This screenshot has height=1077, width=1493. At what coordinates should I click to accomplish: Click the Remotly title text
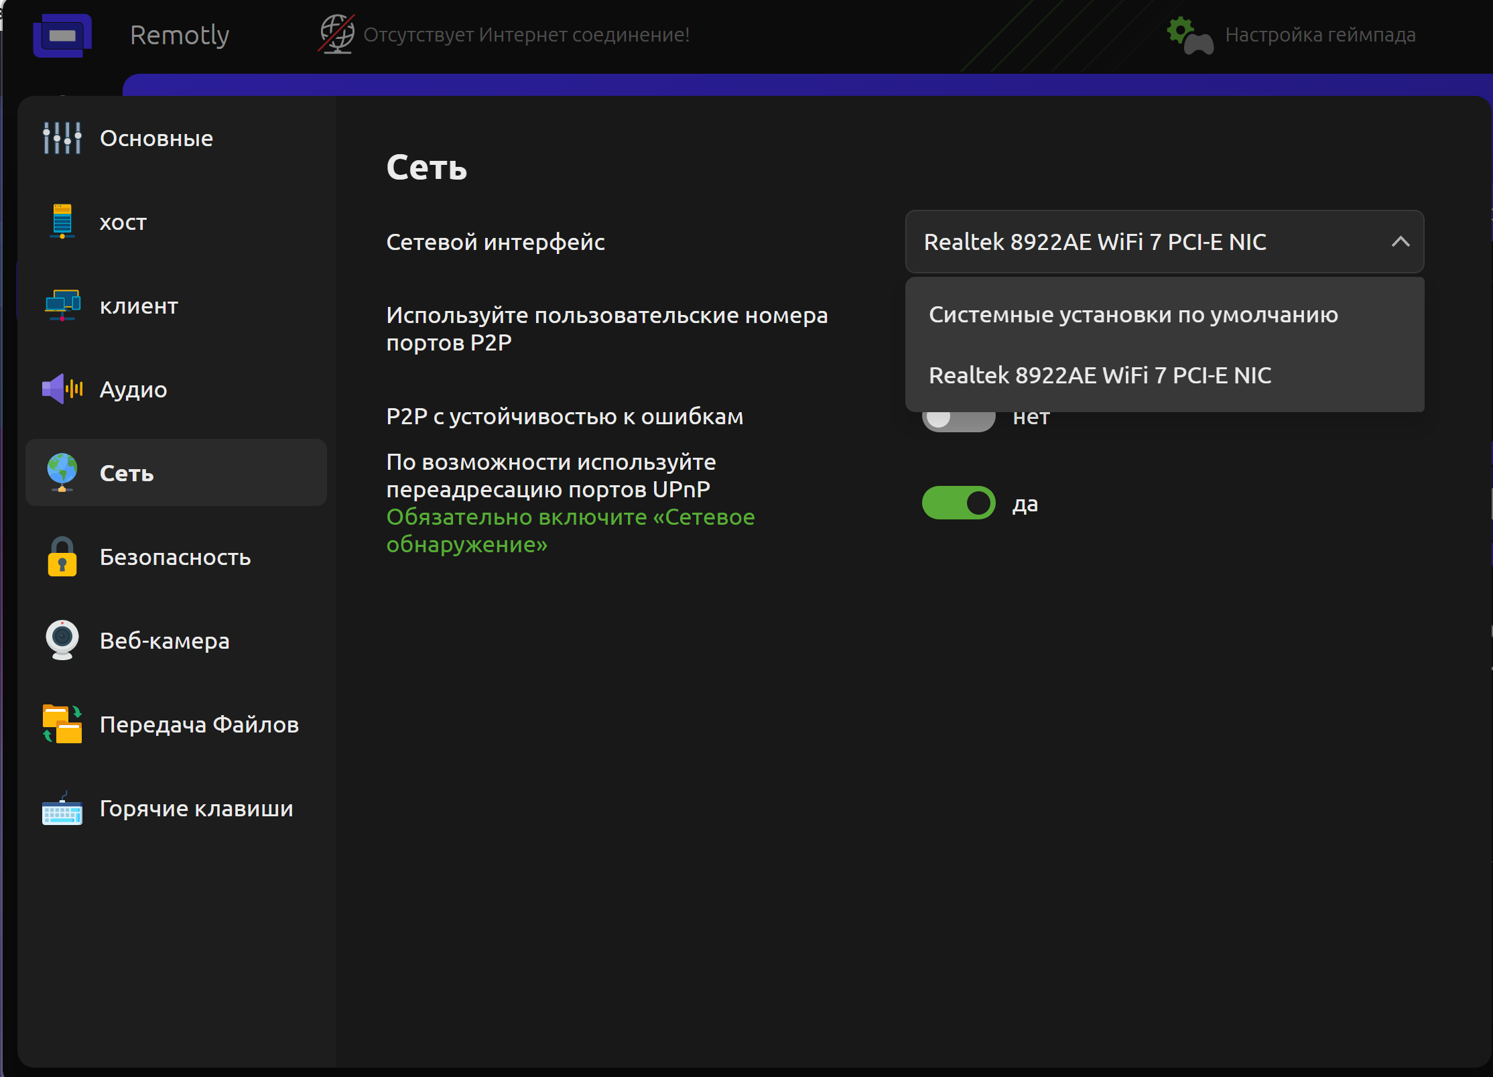180,35
